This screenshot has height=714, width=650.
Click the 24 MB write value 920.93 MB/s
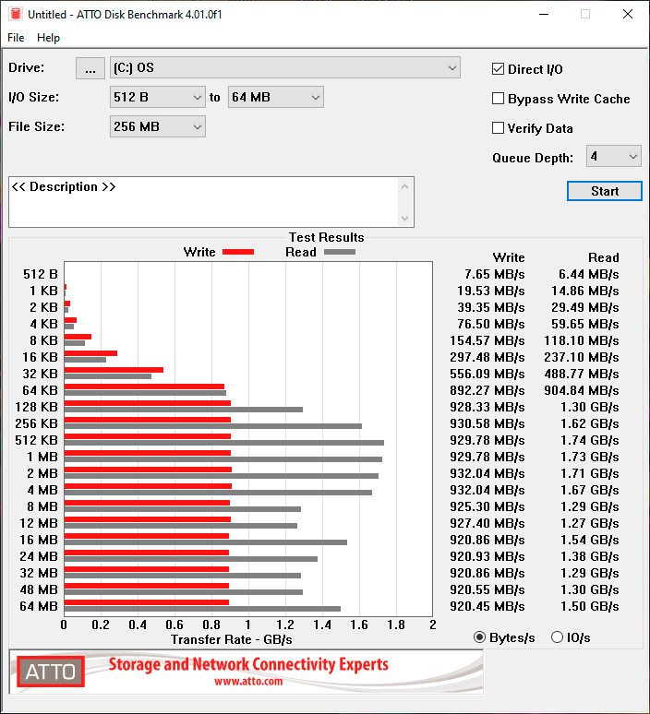(x=487, y=556)
